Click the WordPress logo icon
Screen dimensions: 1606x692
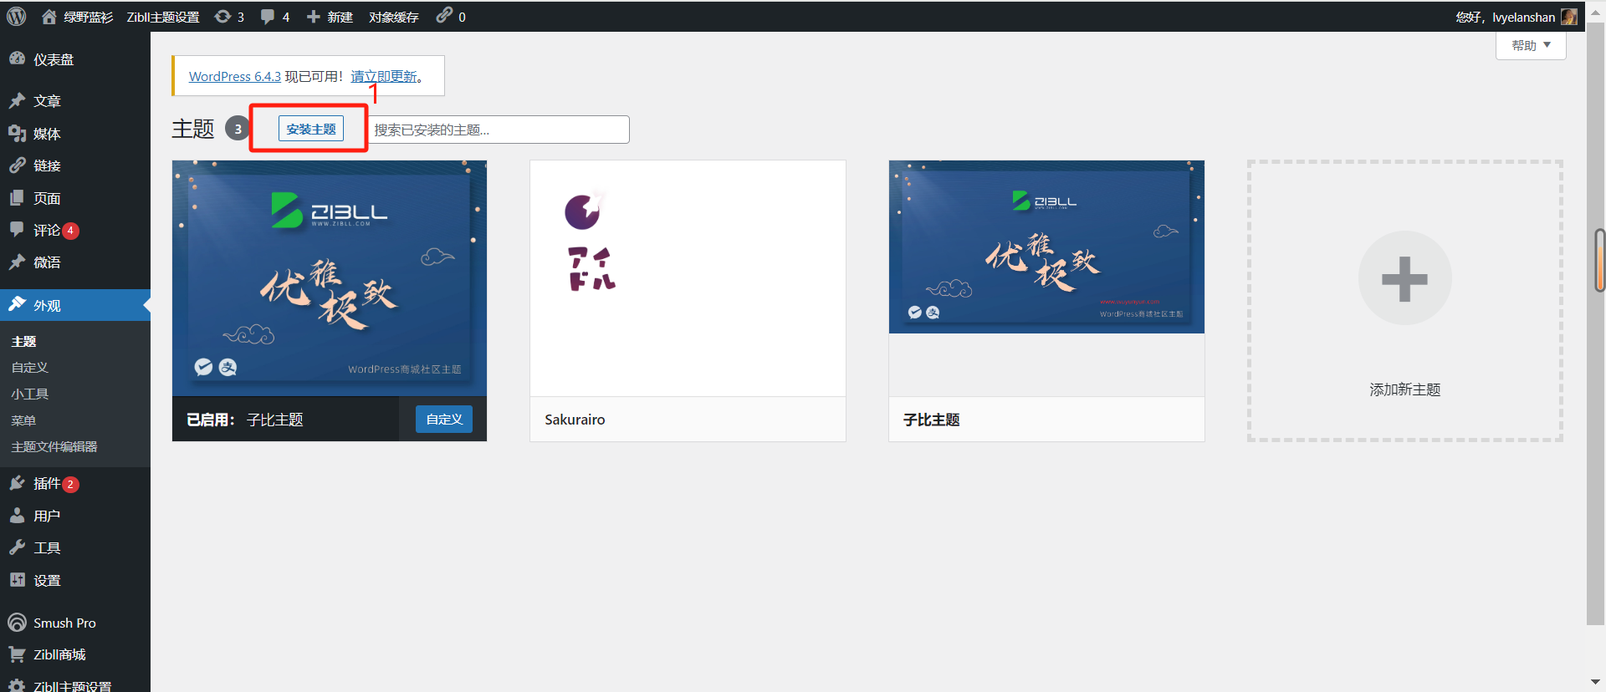pos(17,17)
